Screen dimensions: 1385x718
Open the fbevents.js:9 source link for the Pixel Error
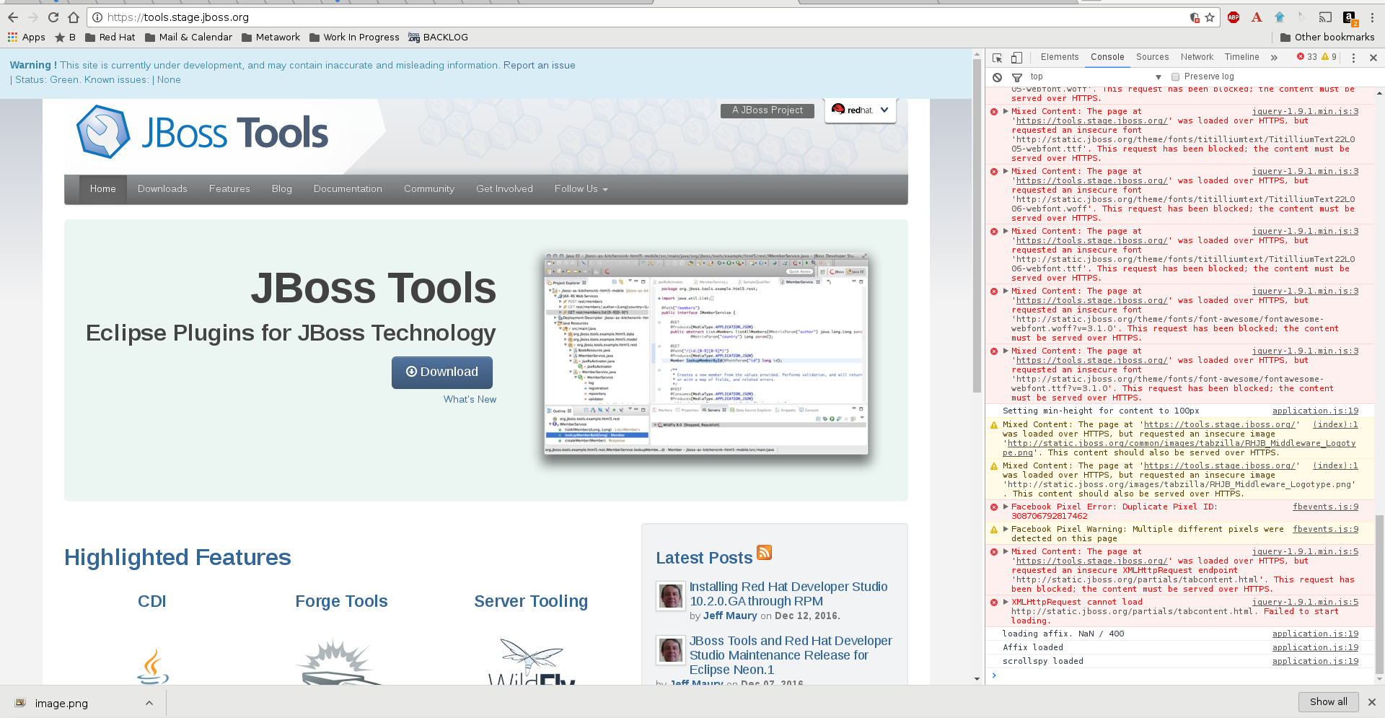click(1325, 507)
